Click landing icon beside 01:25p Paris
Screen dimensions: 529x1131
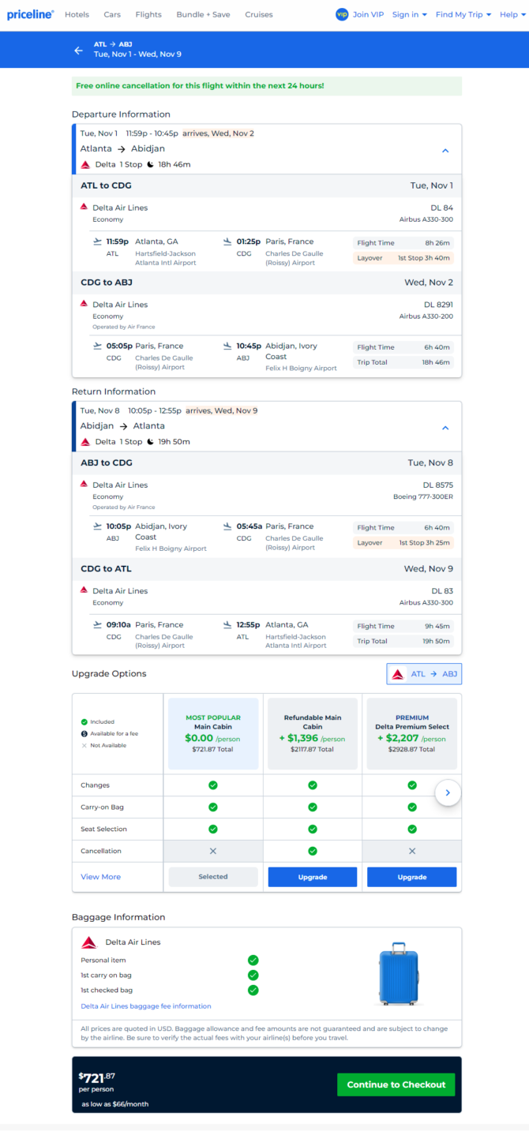pyautogui.click(x=227, y=242)
